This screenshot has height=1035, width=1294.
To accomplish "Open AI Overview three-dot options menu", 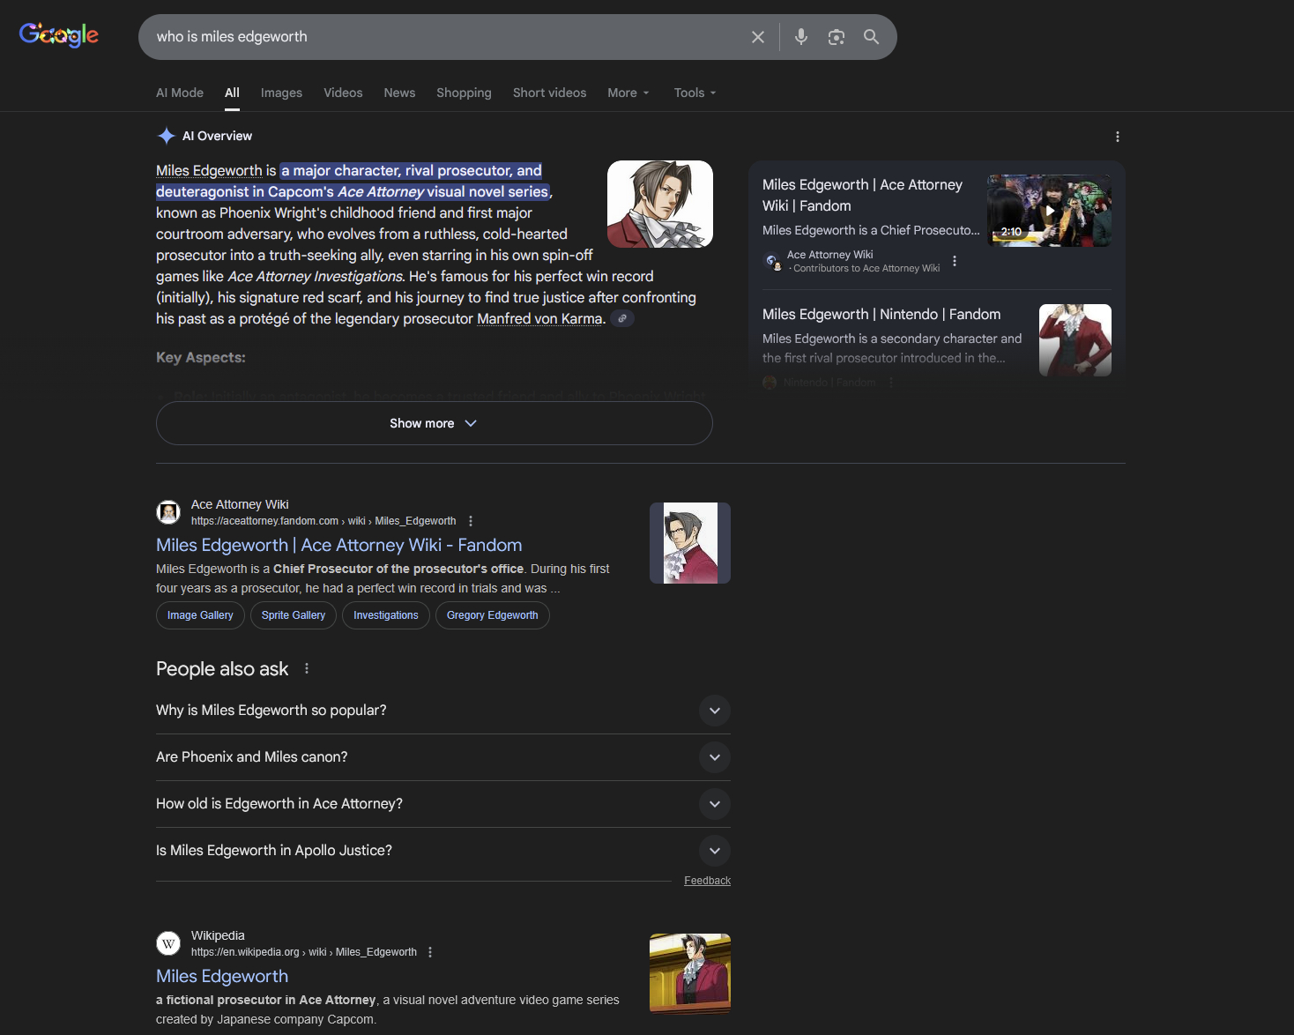I will (1117, 137).
